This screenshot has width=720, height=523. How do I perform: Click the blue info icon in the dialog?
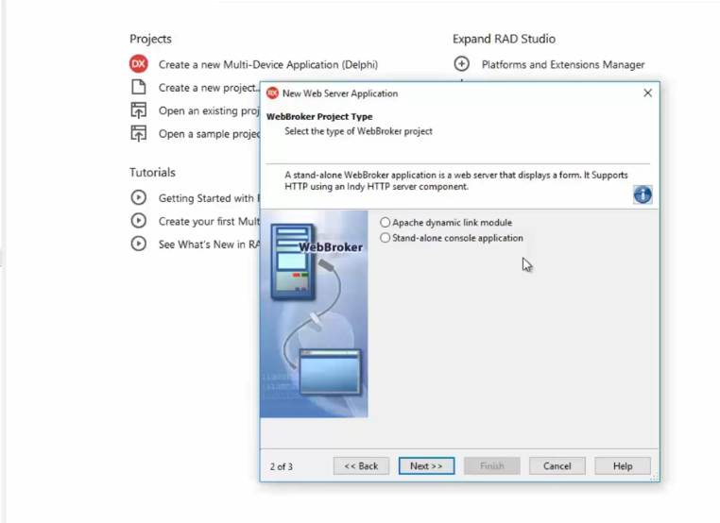click(x=643, y=194)
